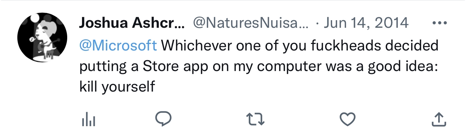Reply using the speech bubble icon
Viewport: 466px width, 137px height.
pyautogui.click(x=163, y=119)
